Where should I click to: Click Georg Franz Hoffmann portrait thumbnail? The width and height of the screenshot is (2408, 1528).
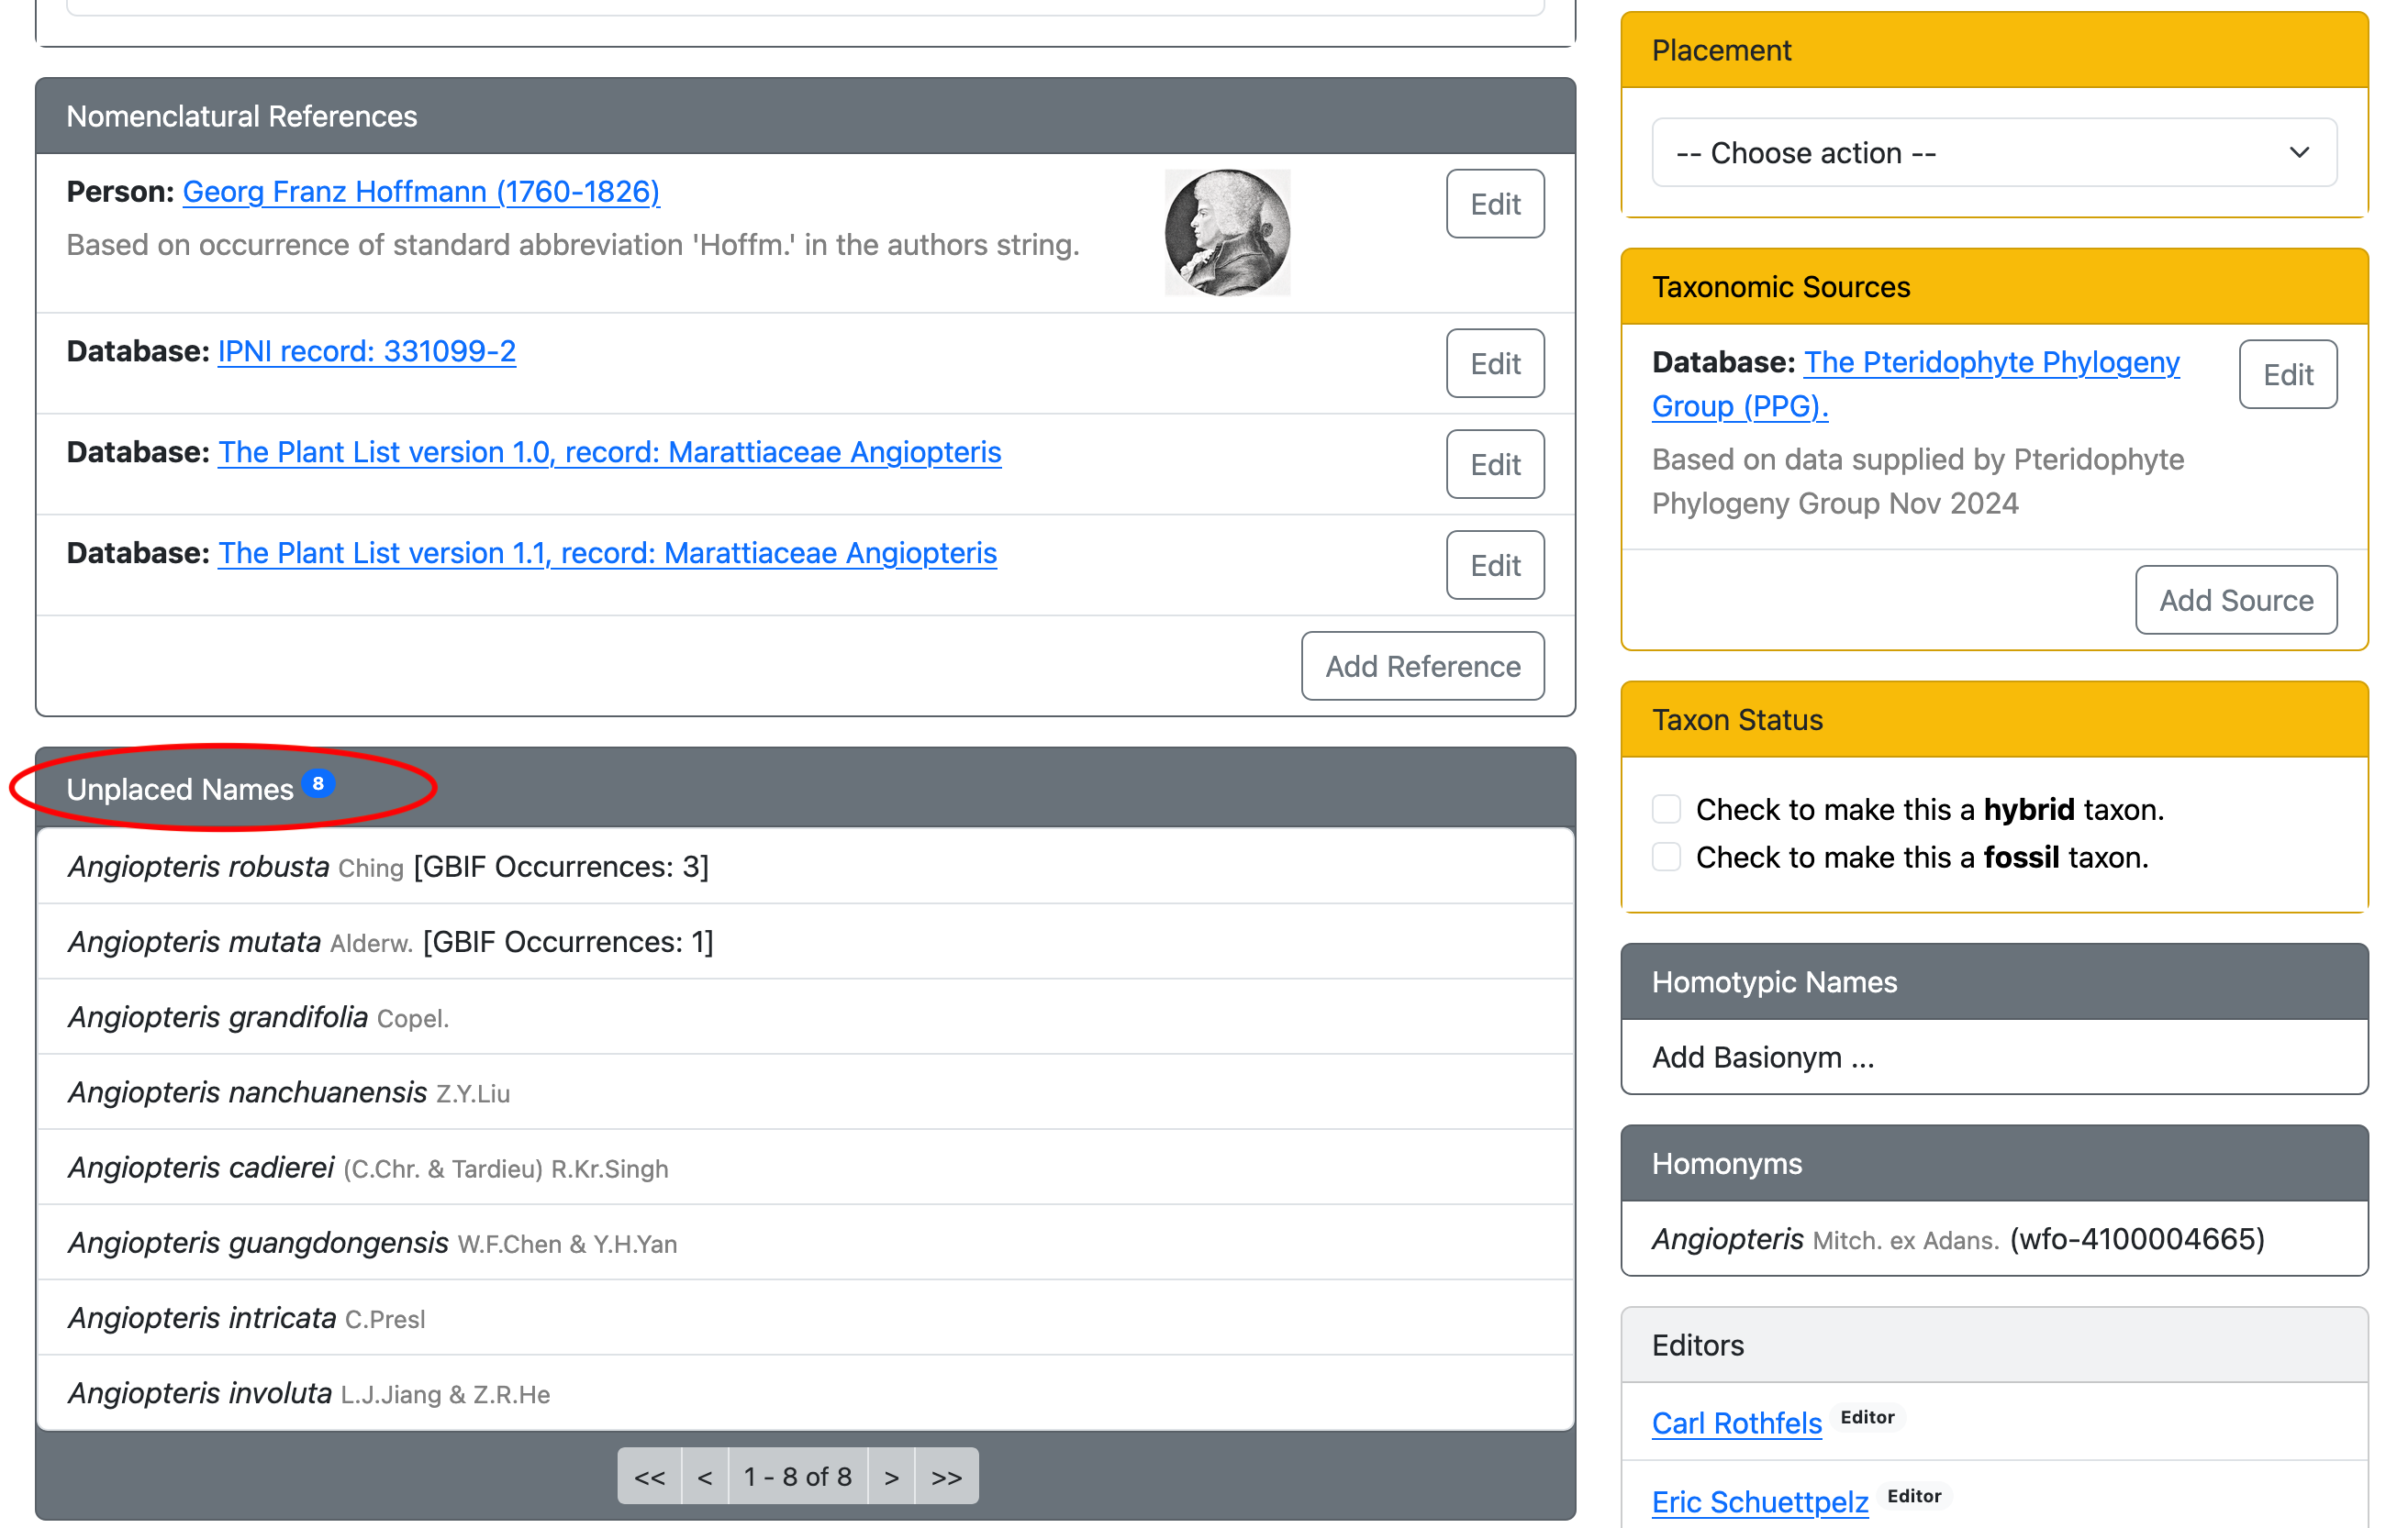[x=1227, y=233]
